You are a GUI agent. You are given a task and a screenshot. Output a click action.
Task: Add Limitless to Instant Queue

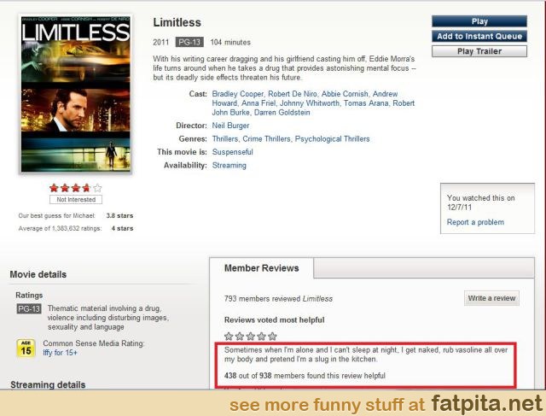coord(479,36)
